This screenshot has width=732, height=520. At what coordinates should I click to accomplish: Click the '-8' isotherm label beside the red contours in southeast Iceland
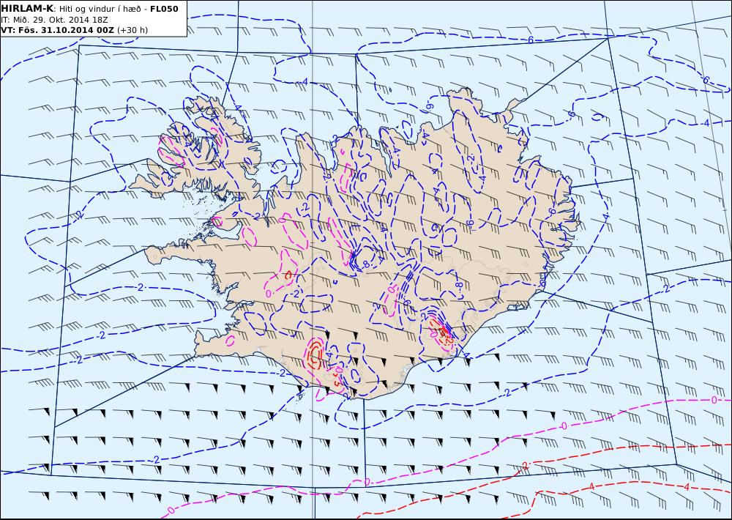[x=460, y=286]
